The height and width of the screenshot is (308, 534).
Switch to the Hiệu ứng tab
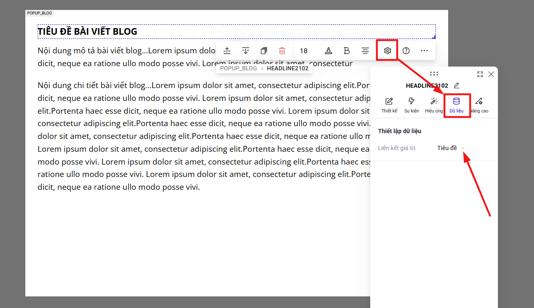pyautogui.click(x=434, y=105)
